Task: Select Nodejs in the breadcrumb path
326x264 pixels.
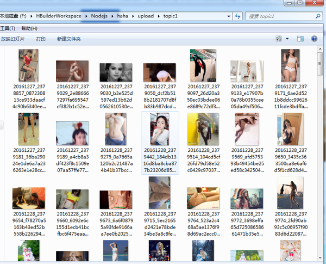Action: click(x=99, y=16)
